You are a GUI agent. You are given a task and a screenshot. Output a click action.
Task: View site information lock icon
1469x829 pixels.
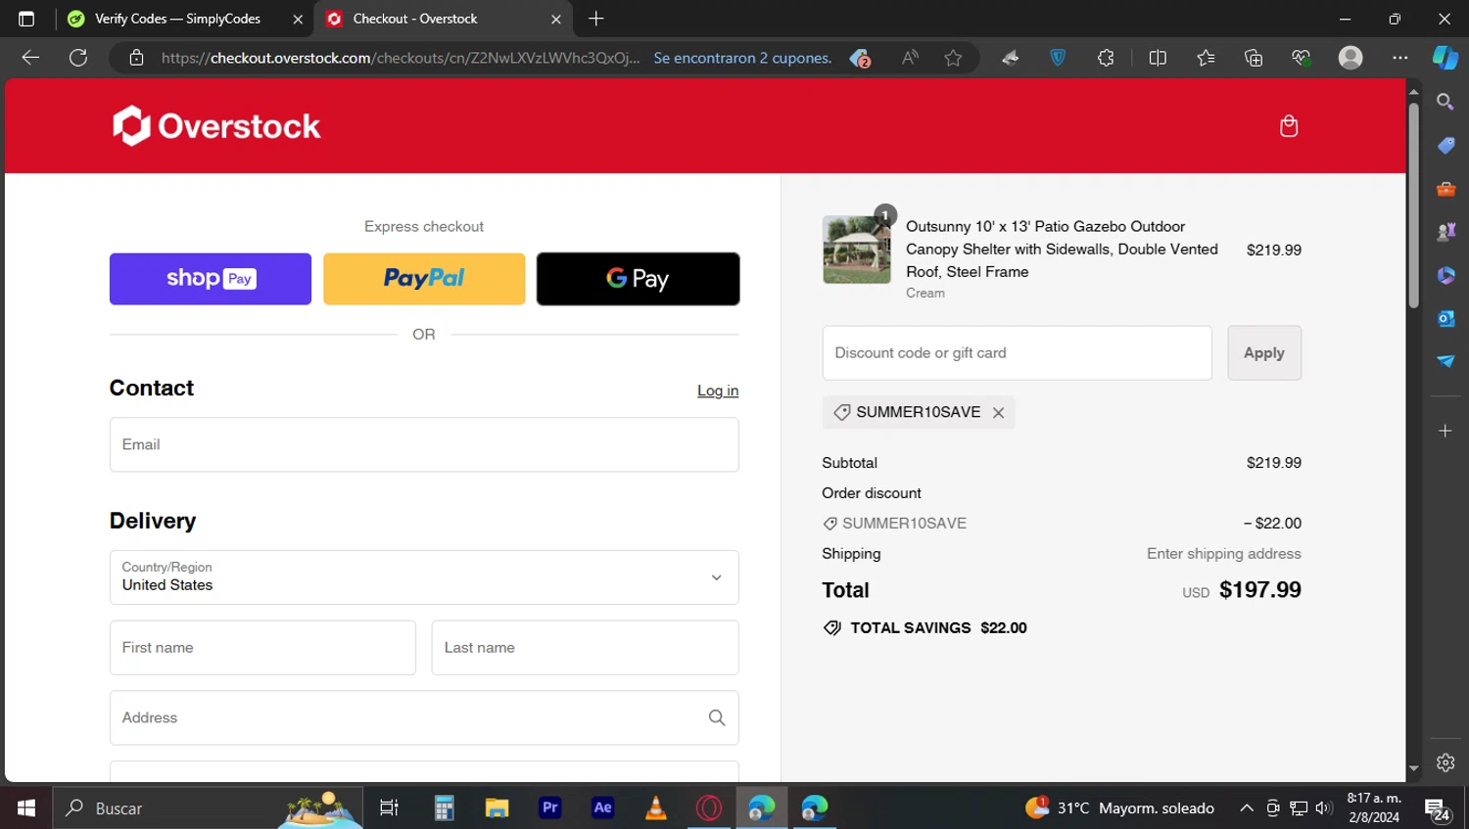tap(137, 58)
